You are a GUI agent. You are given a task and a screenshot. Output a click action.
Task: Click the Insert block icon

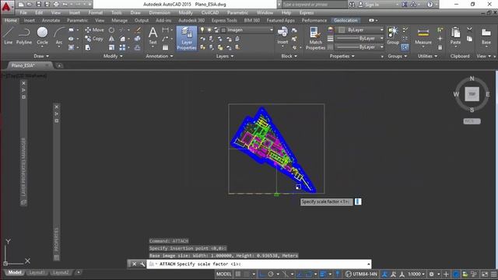click(282, 35)
